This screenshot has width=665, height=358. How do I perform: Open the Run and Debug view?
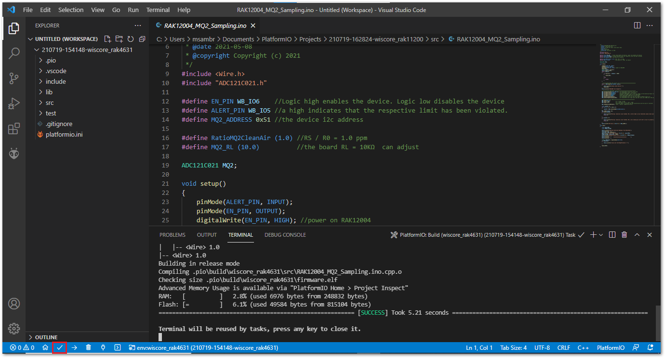pos(14,103)
